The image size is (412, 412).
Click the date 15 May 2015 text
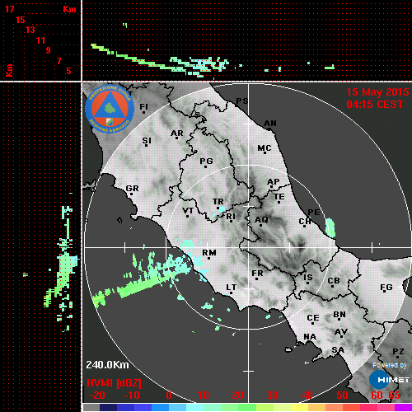coord(377,92)
